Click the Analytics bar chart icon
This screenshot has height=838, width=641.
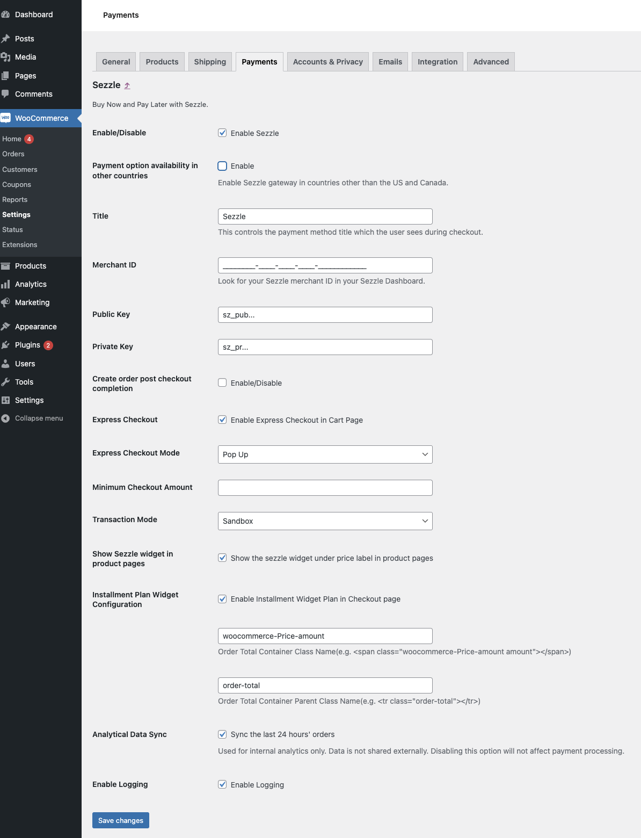[5, 284]
